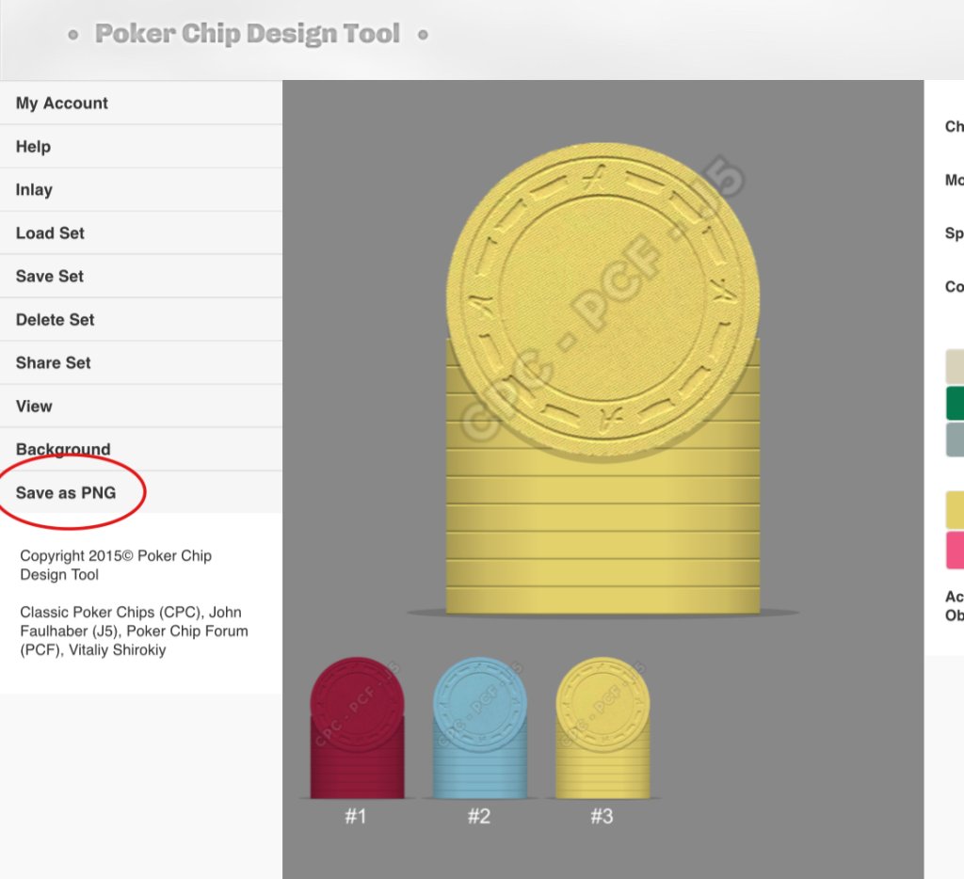The image size is (964, 879).
Task: Click Share Set in the sidebar
Action: click(54, 363)
